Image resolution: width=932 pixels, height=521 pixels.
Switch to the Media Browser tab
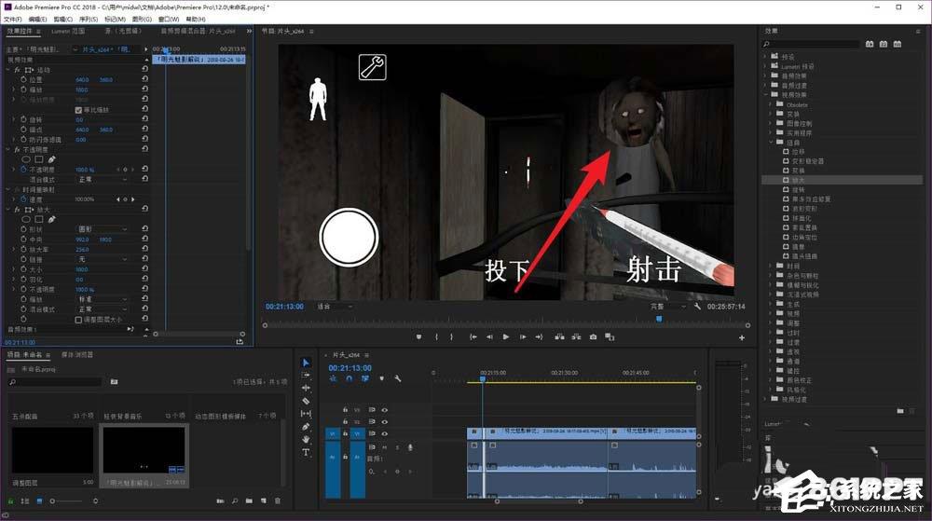point(77,355)
